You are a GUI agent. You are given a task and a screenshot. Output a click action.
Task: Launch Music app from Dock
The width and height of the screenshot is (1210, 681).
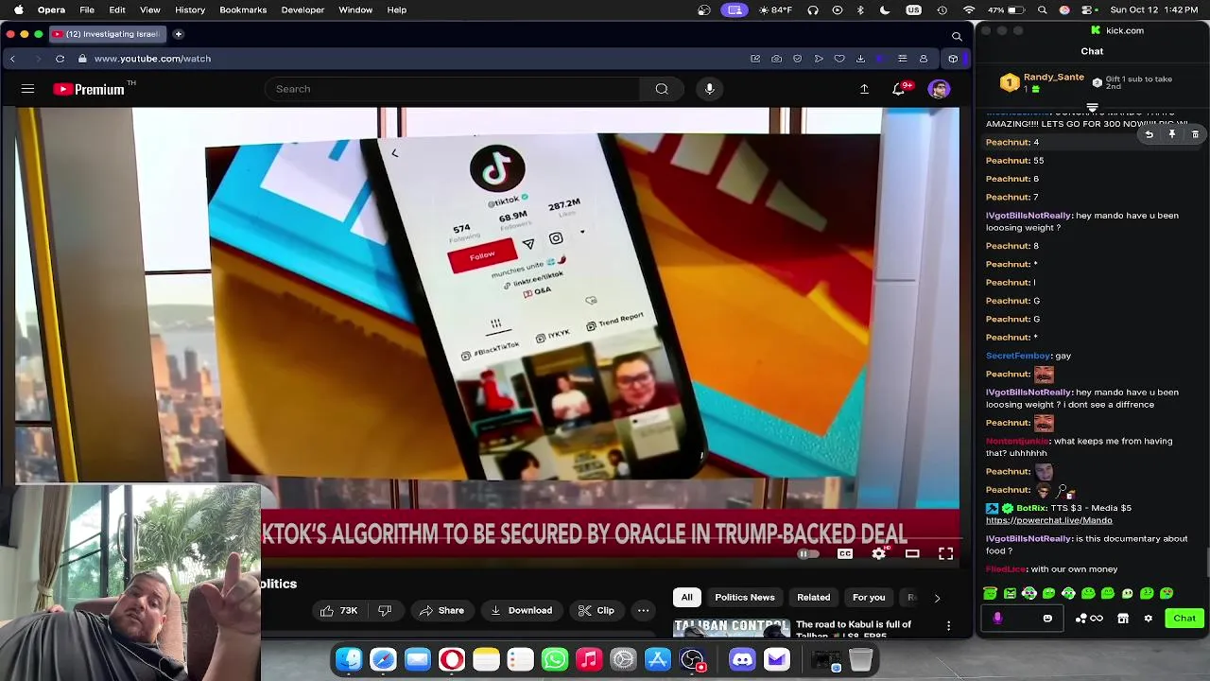coord(589,659)
